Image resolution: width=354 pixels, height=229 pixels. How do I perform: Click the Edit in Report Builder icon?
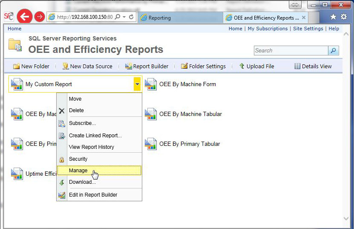coord(62,195)
